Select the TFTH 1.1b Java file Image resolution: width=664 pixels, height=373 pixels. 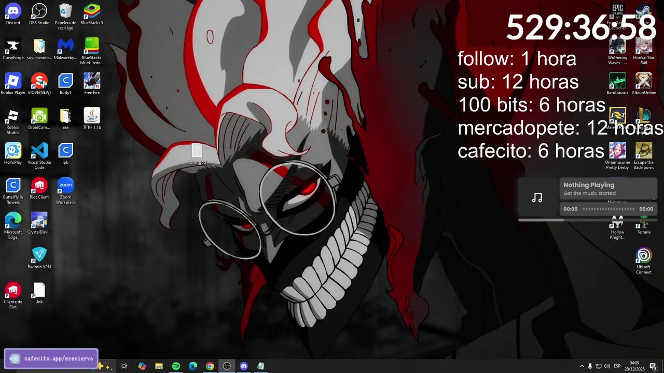point(92,119)
